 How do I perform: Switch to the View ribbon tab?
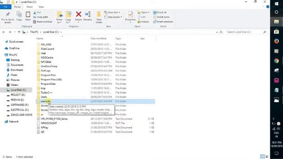[x=41, y=7]
